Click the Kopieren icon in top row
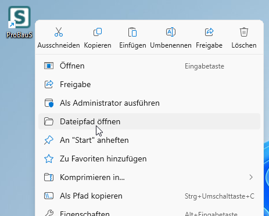This screenshot has height=216, width=269. (98, 32)
